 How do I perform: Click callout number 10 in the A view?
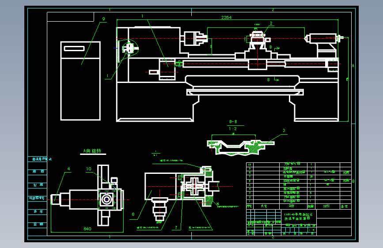pos(89,169)
